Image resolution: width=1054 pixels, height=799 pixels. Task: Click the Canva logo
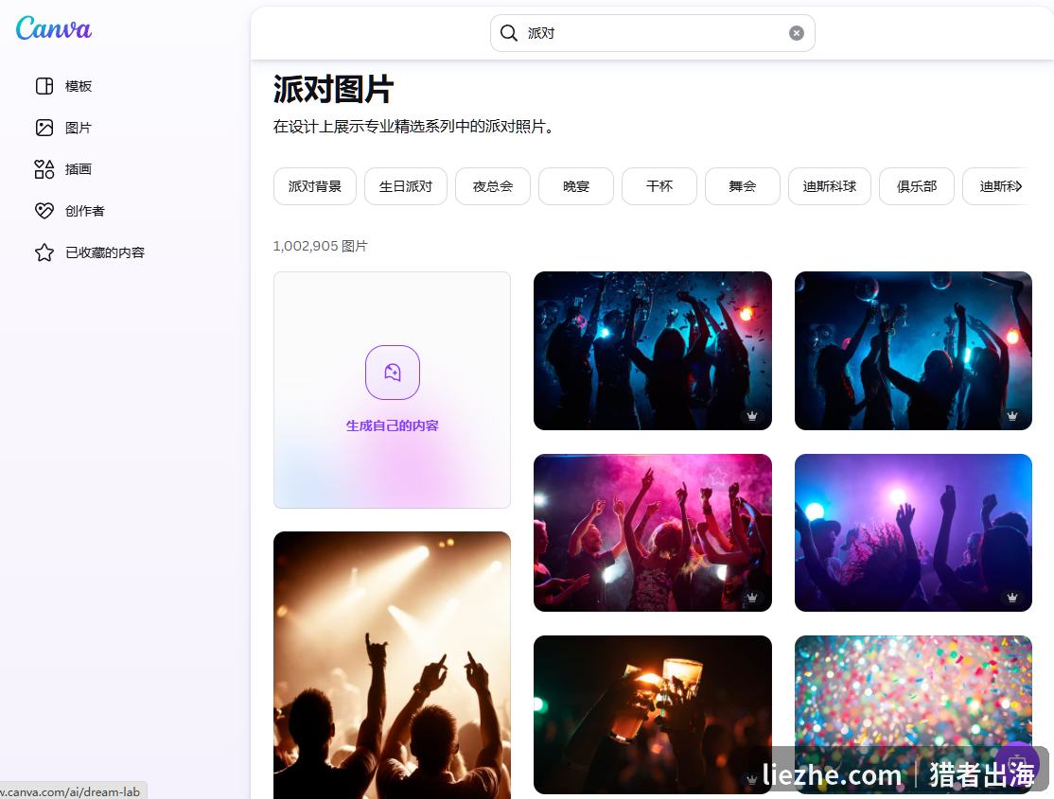click(x=54, y=28)
